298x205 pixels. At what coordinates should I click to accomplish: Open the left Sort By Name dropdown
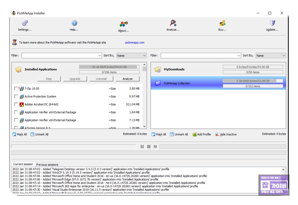132,56
